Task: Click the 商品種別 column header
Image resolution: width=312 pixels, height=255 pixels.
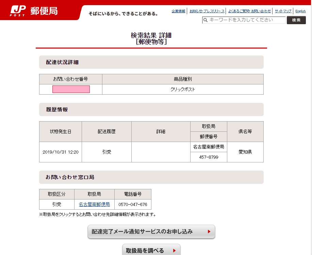Action: [x=183, y=79]
